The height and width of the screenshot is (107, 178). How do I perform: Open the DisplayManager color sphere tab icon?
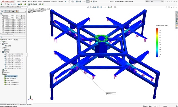[x=17, y=11]
